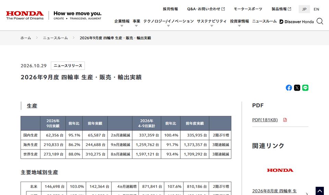Download PDF(181KB) link

point(265,120)
